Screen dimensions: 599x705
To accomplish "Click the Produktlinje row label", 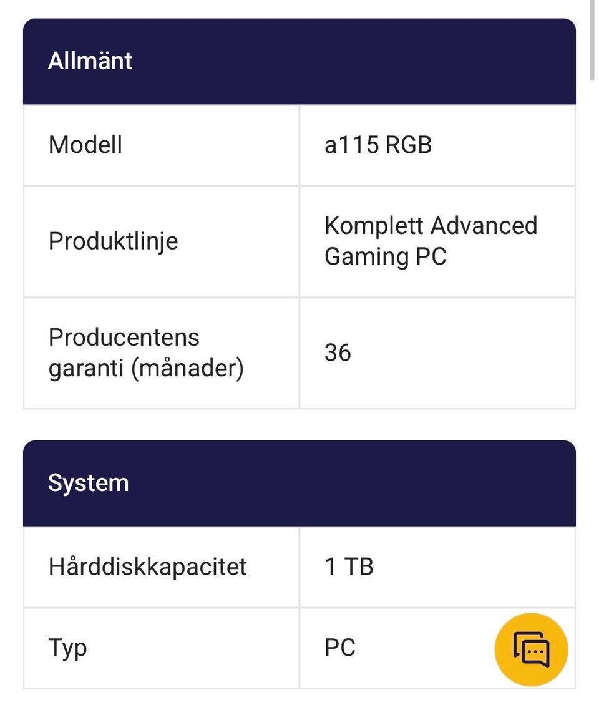I will coord(113,241).
